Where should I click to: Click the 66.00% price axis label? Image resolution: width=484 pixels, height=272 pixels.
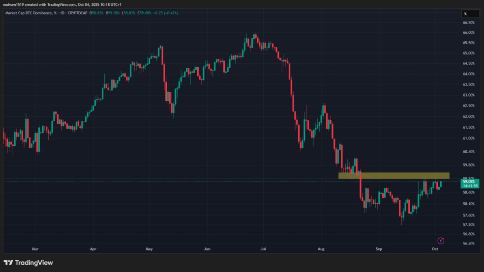[x=468, y=33]
